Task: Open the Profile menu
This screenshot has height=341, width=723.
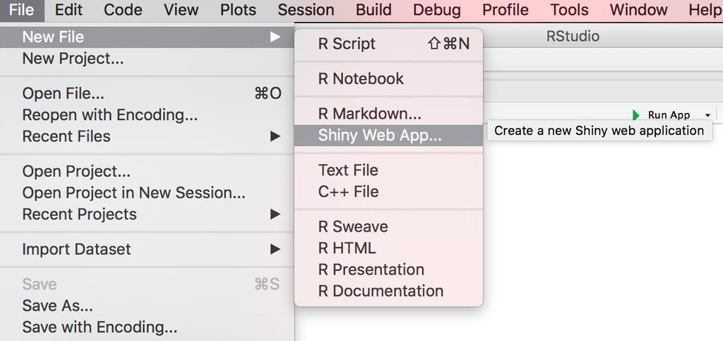Action: [x=506, y=10]
